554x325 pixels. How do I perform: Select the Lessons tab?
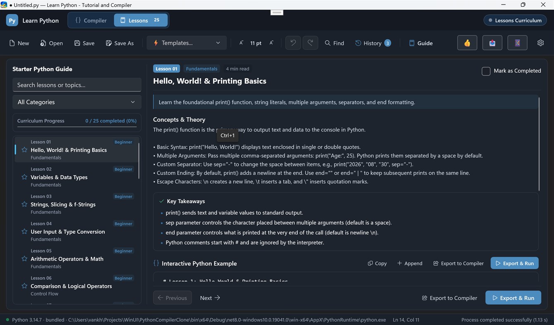(x=141, y=20)
